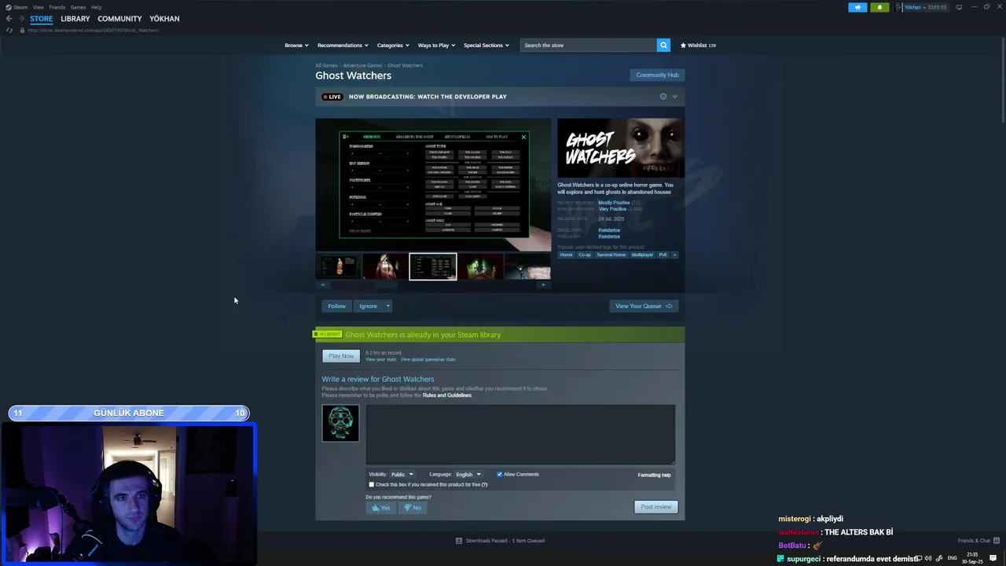Open the Categories dropdown
The height and width of the screenshot is (566, 1006).
[x=393, y=45]
